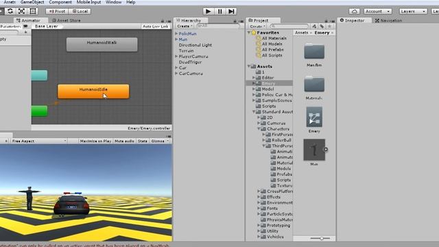Image resolution: width=439 pixels, height=247 pixels.
Task: Open the Free Aspect dropdown
Action: 38,141
